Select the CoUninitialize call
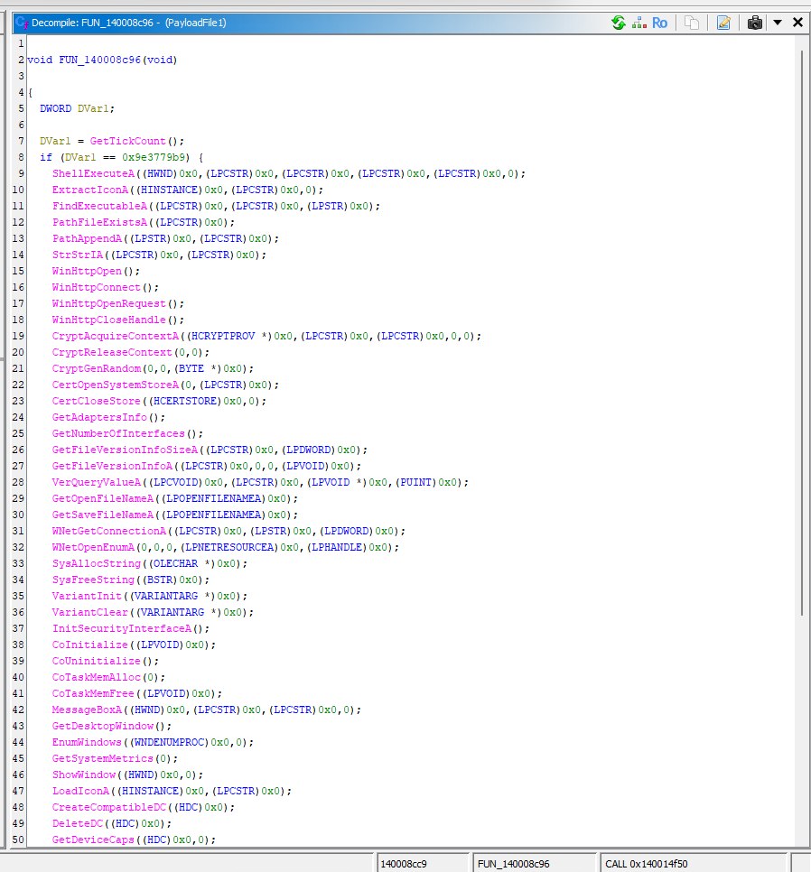Screen dimensions: 811x872 pos(97,662)
